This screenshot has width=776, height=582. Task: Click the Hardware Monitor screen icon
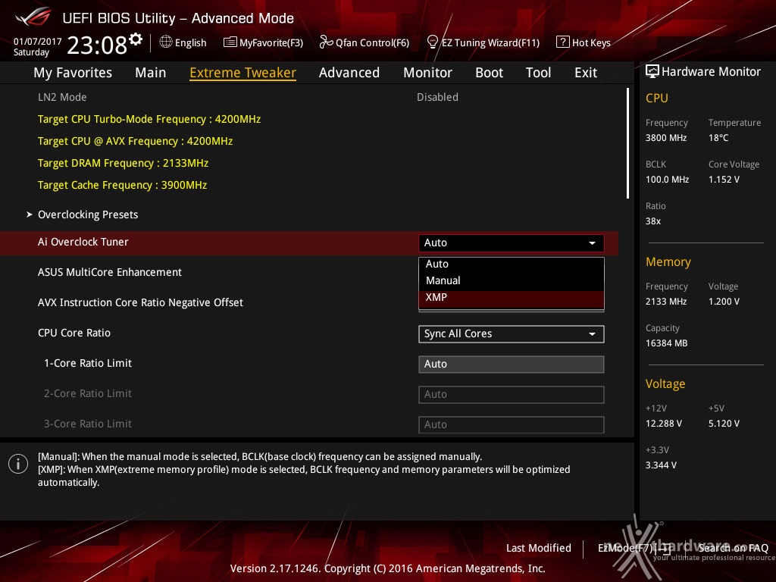[x=652, y=71]
